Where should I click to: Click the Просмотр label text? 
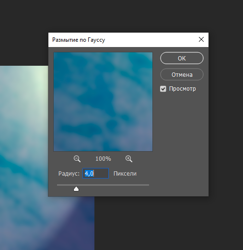(183, 89)
